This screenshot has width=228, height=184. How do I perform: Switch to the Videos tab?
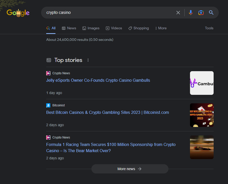pyautogui.click(x=114, y=28)
